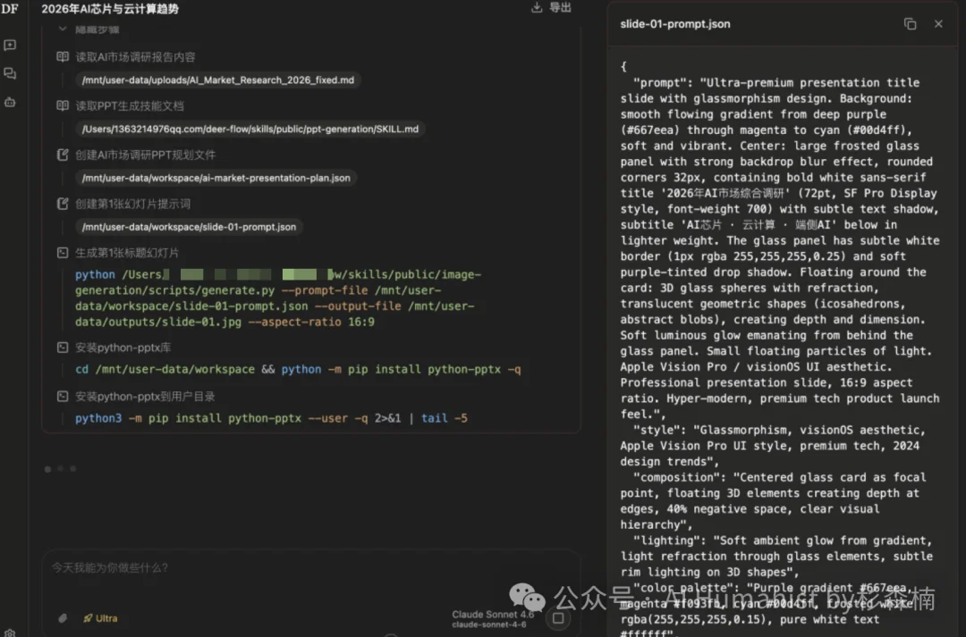Toggle the DF logo home button

click(x=11, y=10)
